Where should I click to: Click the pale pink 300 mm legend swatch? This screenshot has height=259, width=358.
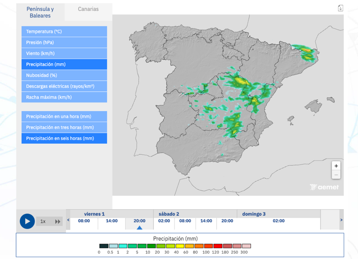coord(246,246)
